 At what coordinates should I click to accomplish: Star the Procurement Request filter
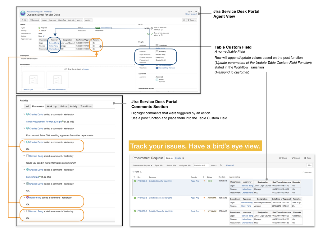(183, 158)
